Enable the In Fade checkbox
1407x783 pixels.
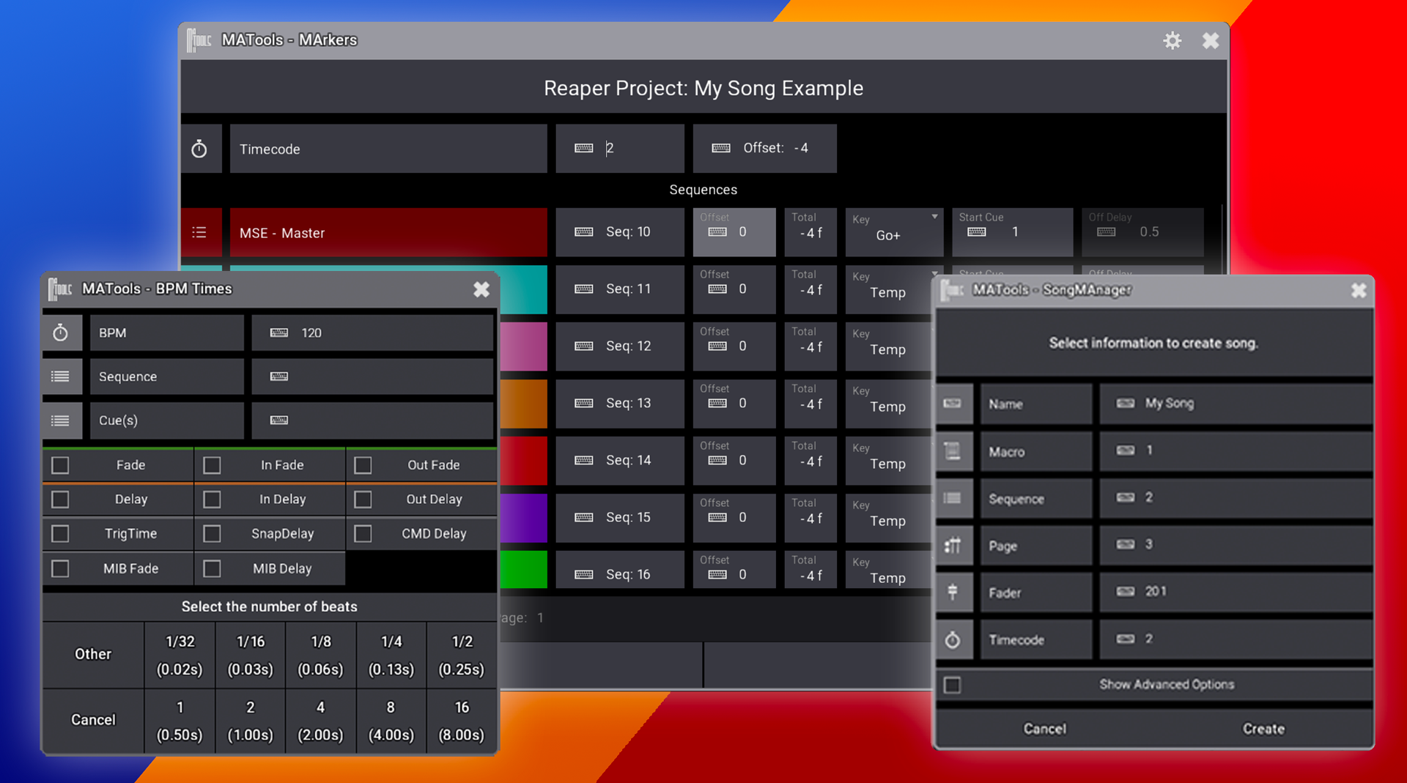(212, 465)
